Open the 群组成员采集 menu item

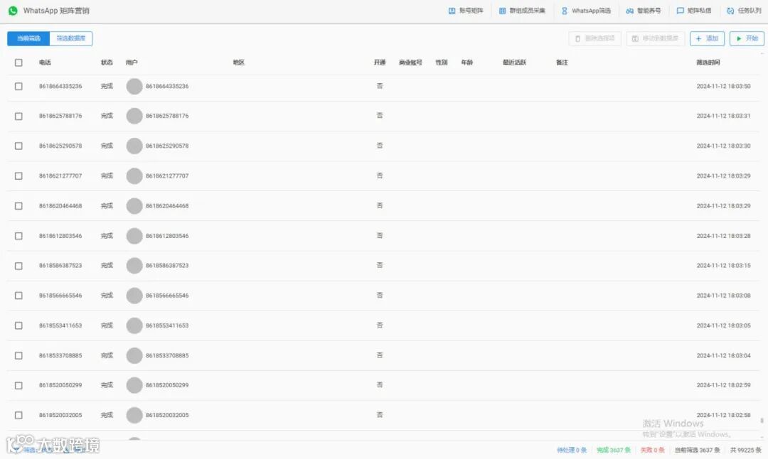(x=522, y=10)
